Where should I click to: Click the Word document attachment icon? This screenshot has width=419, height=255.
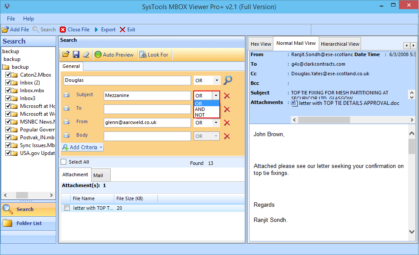tap(294, 103)
